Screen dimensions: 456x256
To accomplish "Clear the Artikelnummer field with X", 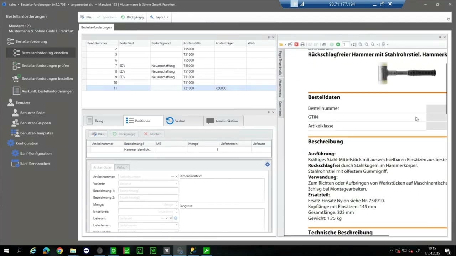I will 176,177.
